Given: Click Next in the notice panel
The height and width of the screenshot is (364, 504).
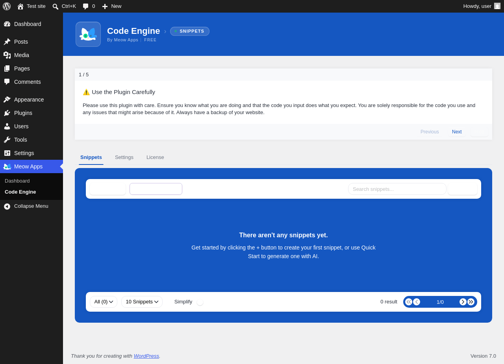Looking at the screenshot, I should pos(457,132).
